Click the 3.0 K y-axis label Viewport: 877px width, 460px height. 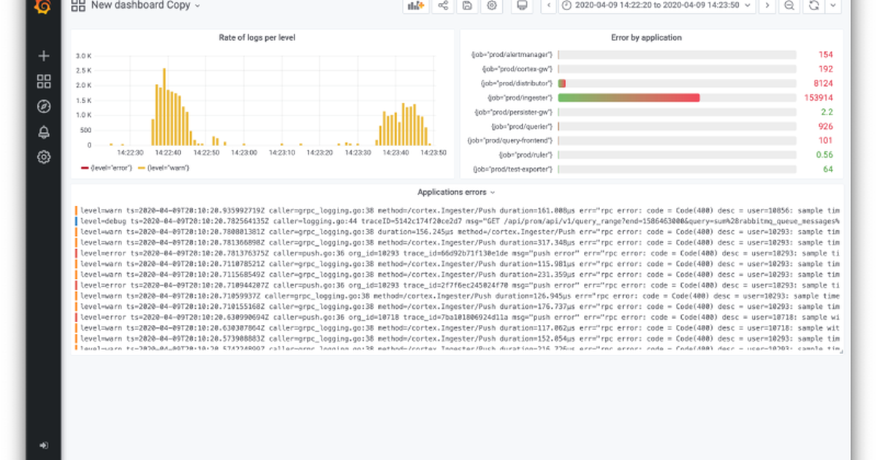pos(83,55)
